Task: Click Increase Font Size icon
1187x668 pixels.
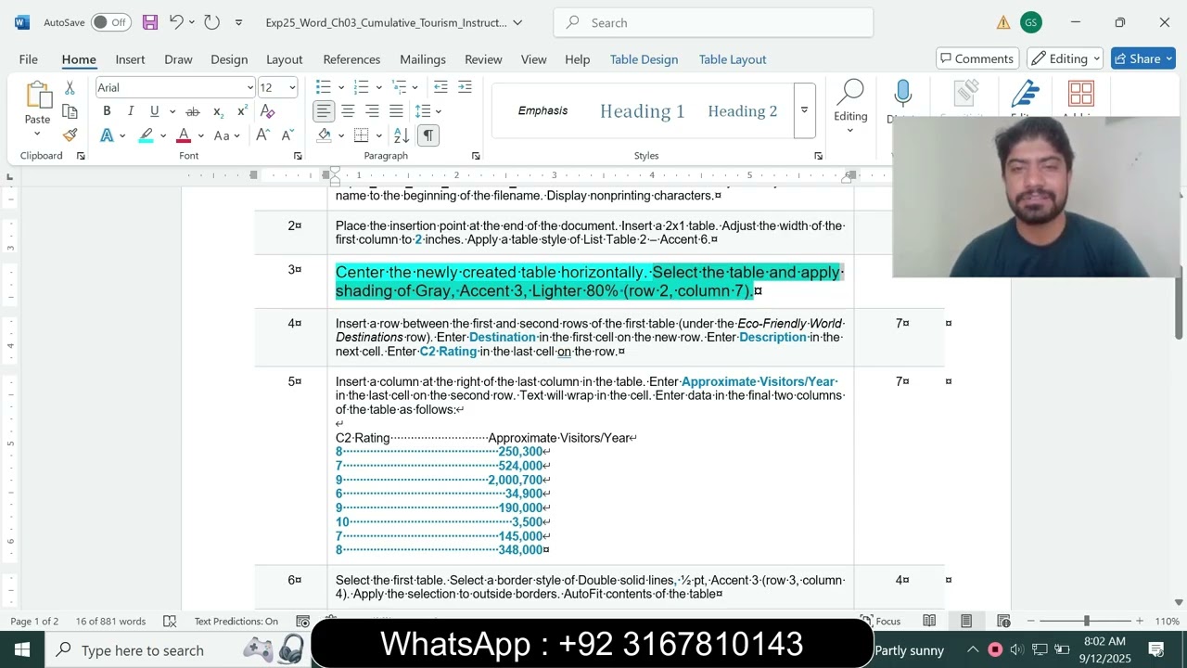Action: pyautogui.click(x=262, y=135)
